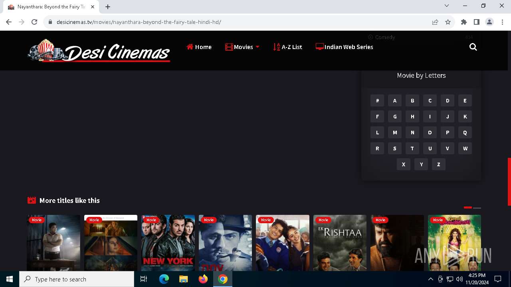
Task: Open Task View on taskbar
Action: [x=144, y=279]
